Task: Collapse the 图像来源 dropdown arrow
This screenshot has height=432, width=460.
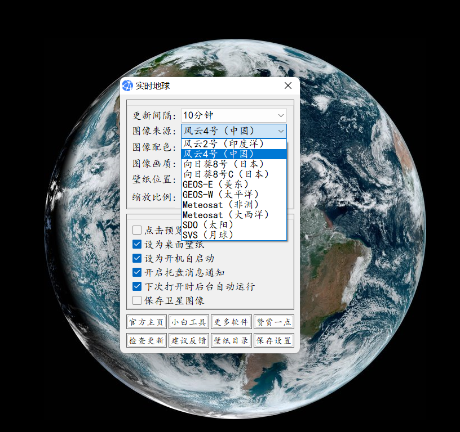Action: click(281, 130)
